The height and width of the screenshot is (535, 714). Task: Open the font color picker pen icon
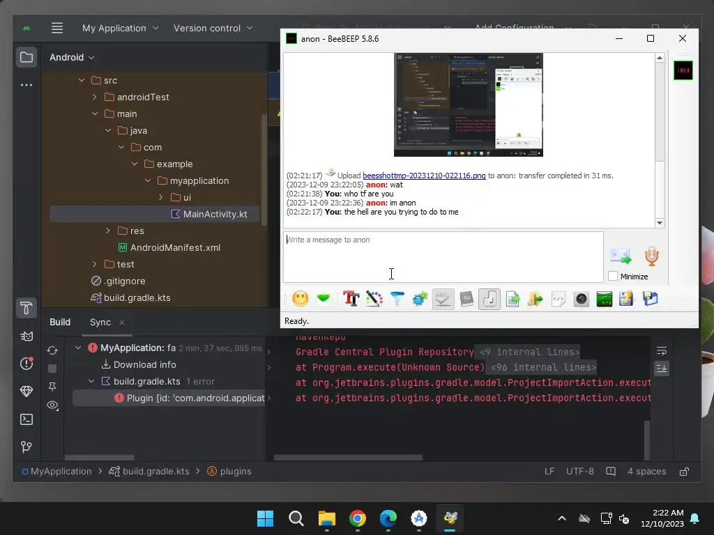coord(374,299)
